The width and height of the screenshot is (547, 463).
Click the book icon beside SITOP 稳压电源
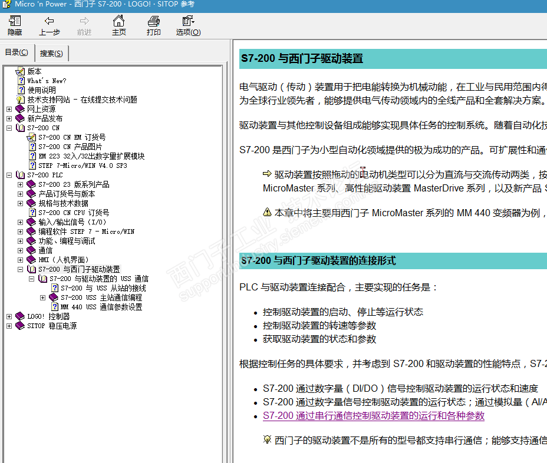(20, 326)
